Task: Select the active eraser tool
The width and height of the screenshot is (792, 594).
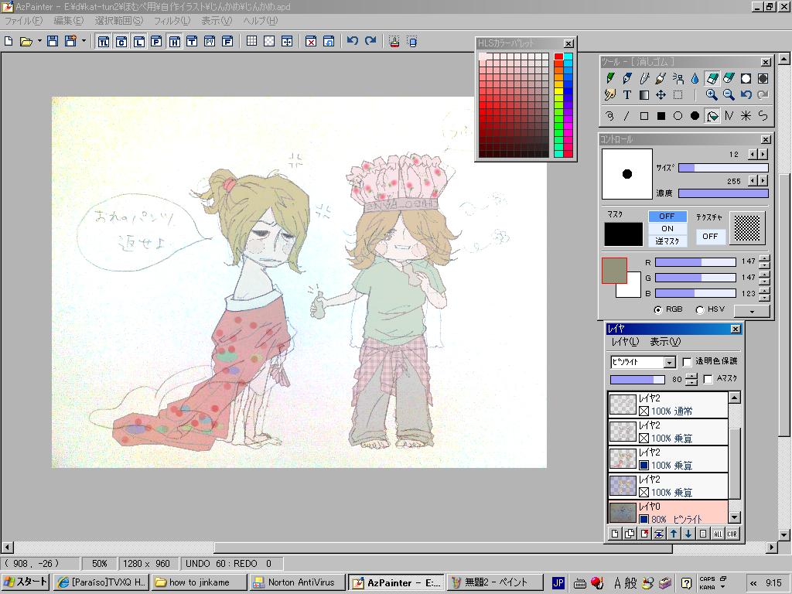Action: tap(712, 78)
